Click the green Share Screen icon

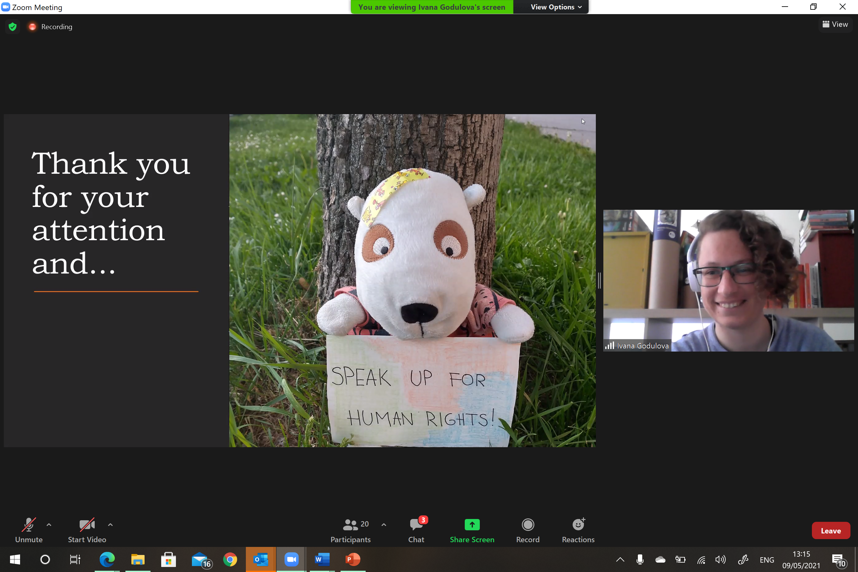coord(472,525)
